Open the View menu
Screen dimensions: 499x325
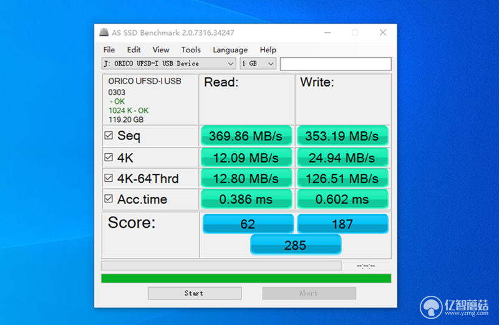[161, 50]
